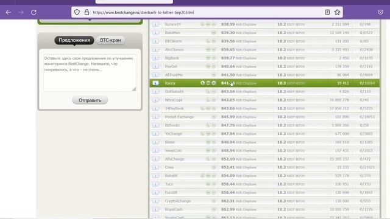The width and height of the screenshot is (390, 219).
Task: Open the PayGet exchanger link
Action: (x=171, y=66)
